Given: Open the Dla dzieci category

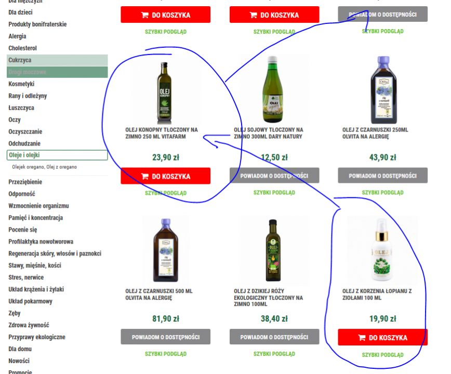Looking at the screenshot, I should 20,12.
